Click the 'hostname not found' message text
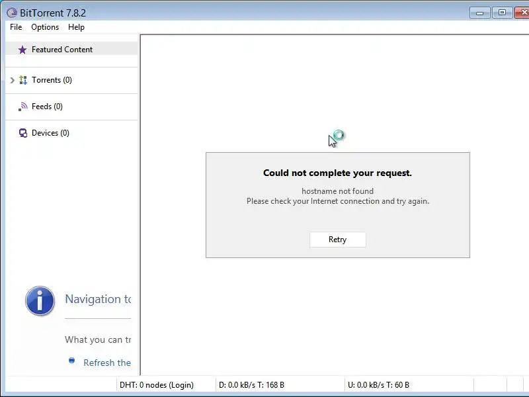529x397 pixels. 337,191
